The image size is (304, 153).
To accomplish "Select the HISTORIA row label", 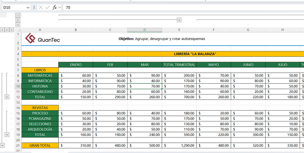I will [40, 86].
